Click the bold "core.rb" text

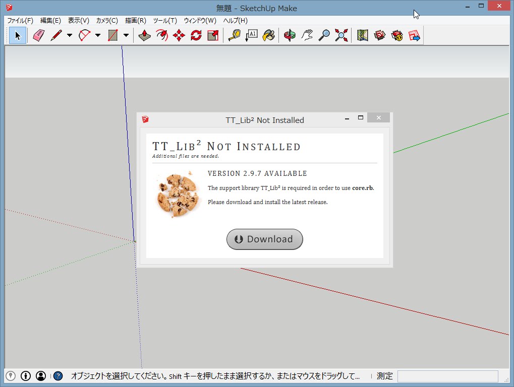pos(363,188)
